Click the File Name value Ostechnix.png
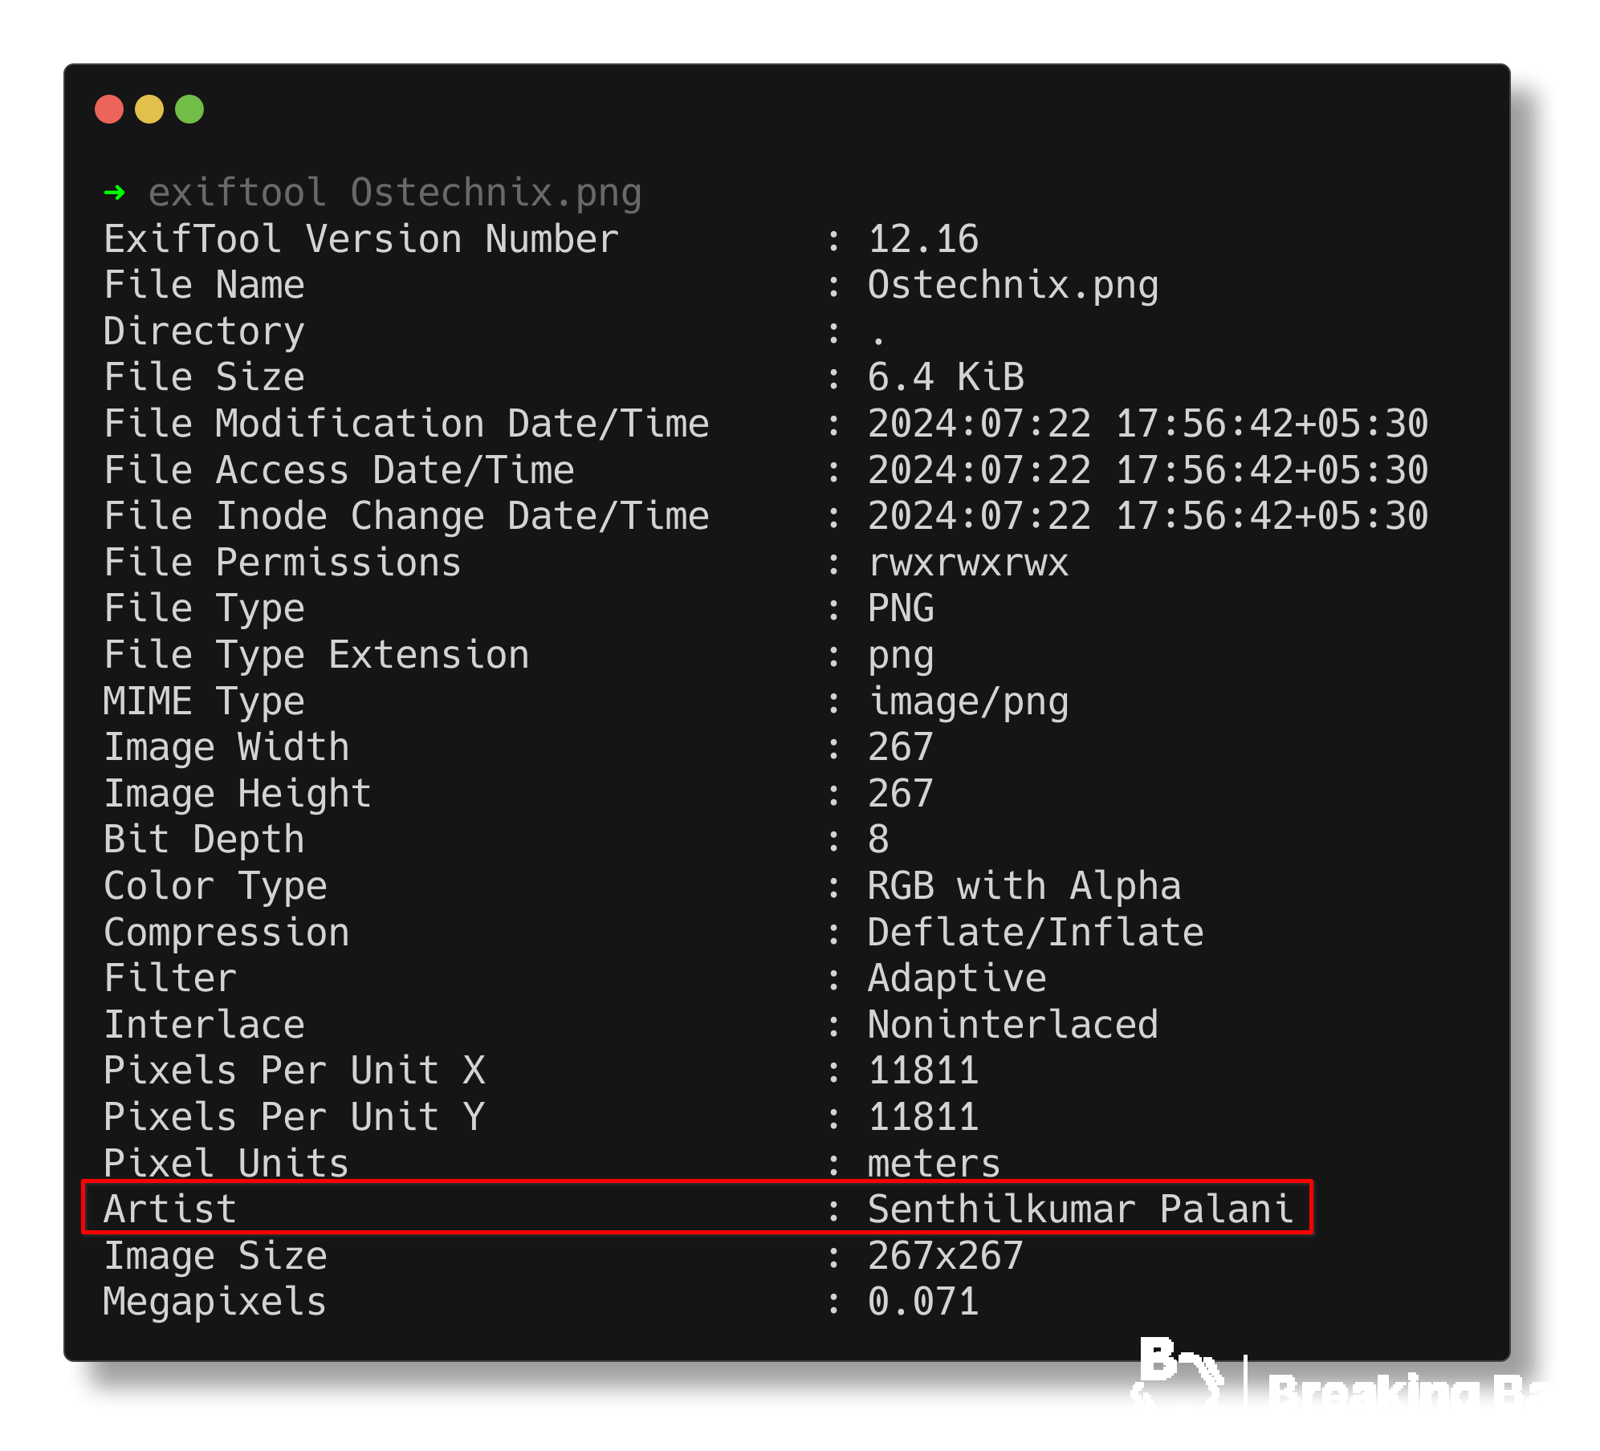 tap(1013, 287)
